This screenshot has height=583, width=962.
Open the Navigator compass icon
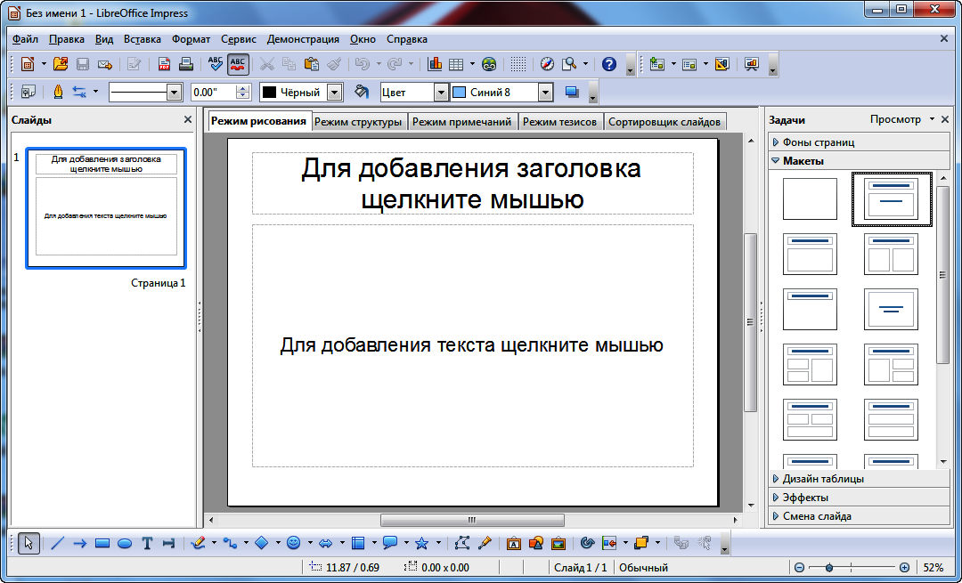[547, 64]
